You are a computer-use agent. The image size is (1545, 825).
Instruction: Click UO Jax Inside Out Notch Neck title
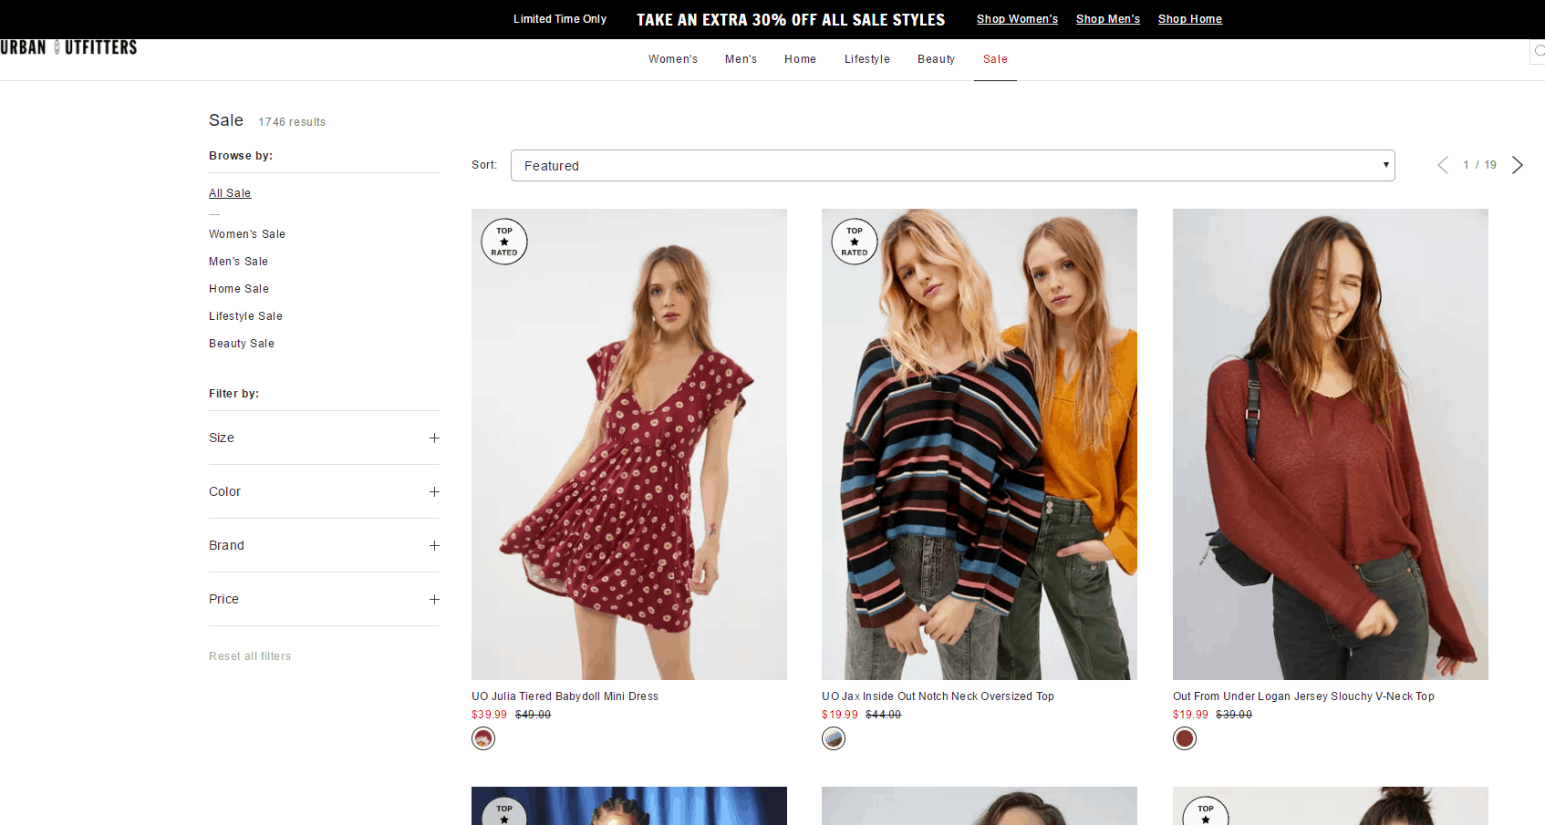click(938, 696)
